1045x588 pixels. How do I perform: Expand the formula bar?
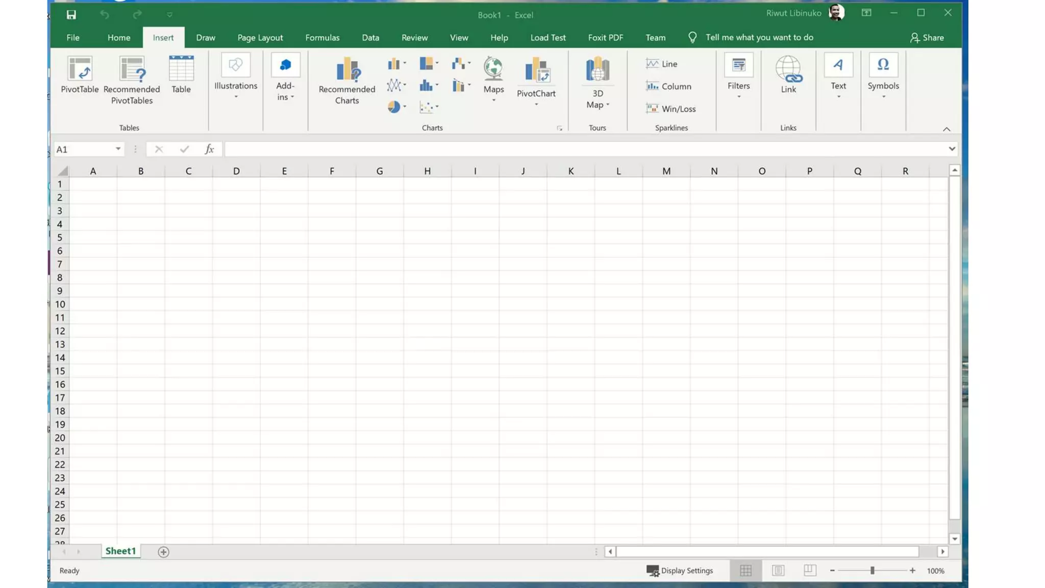click(952, 149)
